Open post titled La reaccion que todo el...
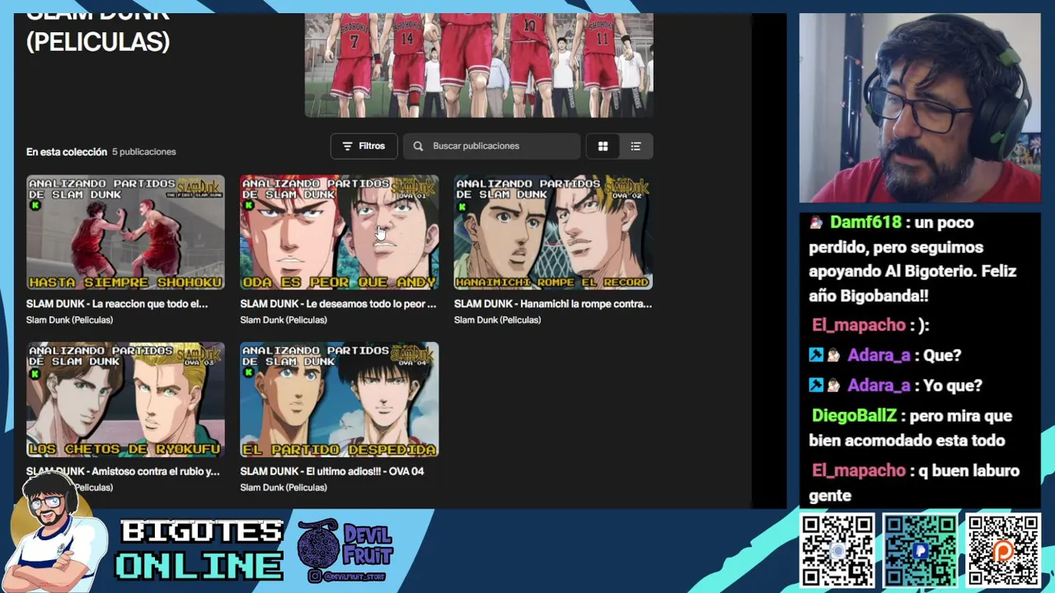The width and height of the screenshot is (1055, 593). (x=117, y=304)
